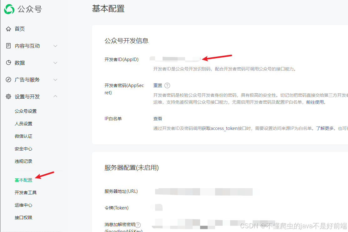Click the green 公众号 logo icon
The height and width of the screenshot is (232, 348).
point(9,9)
